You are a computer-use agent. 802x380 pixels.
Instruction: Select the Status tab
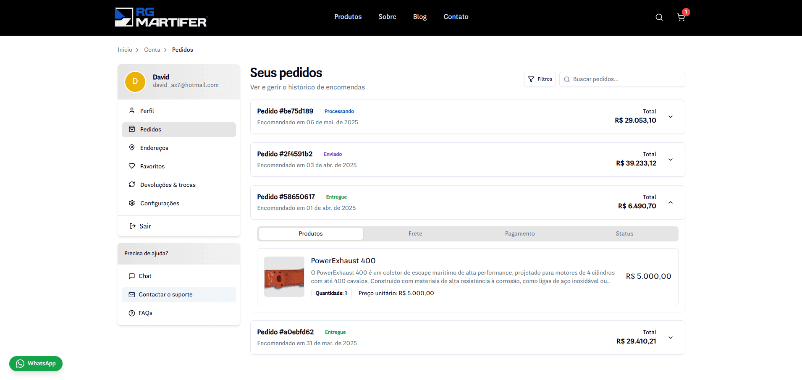point(624,234)
